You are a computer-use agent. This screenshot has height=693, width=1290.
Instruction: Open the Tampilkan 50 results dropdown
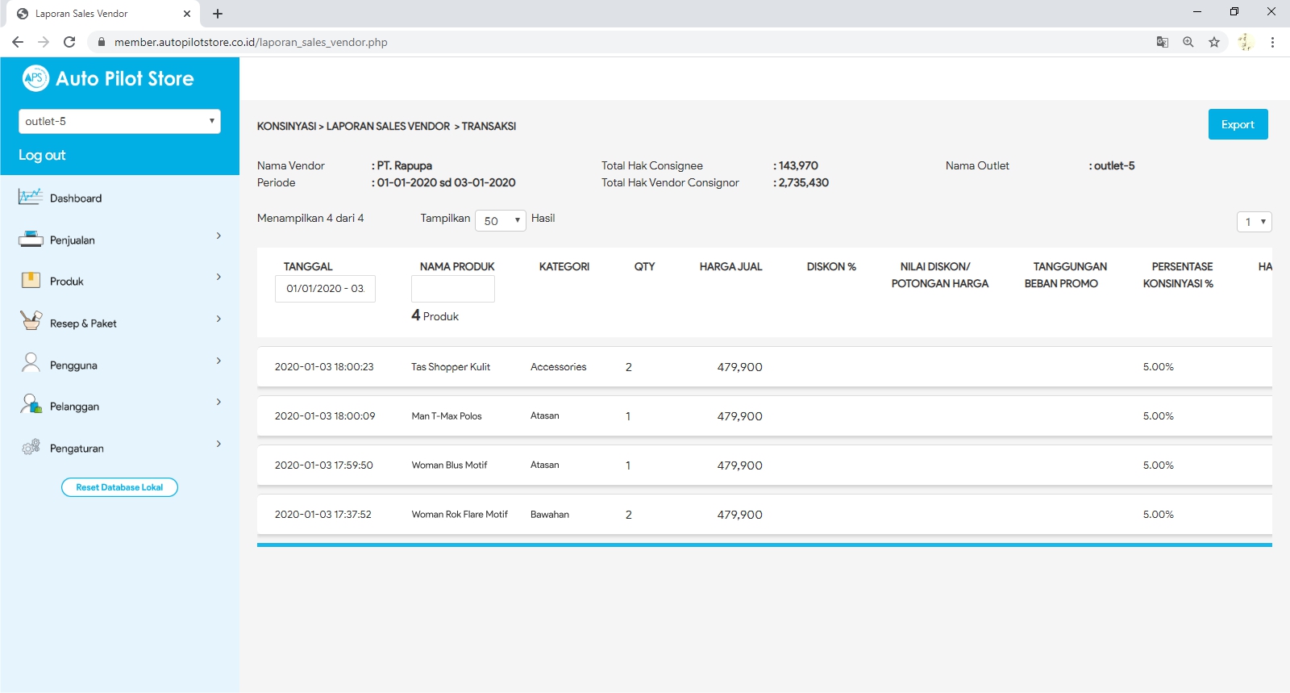click(x=500, y=220)
